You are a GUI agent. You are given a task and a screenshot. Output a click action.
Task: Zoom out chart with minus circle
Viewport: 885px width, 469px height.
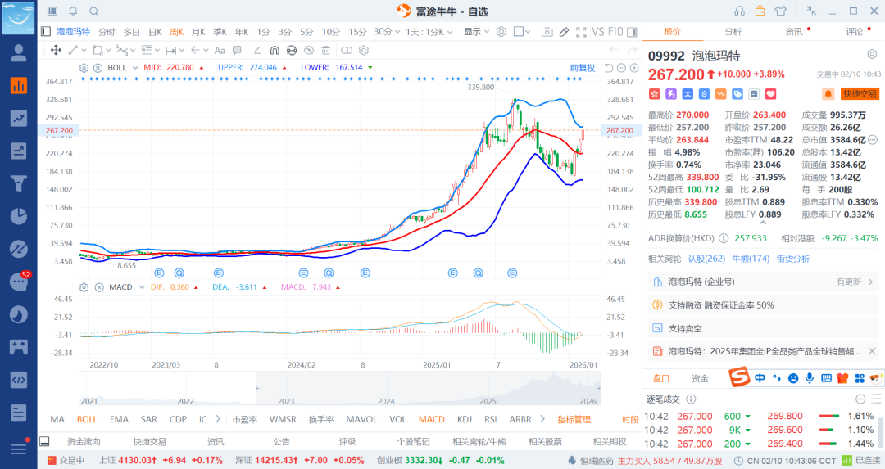click(621, 68)
